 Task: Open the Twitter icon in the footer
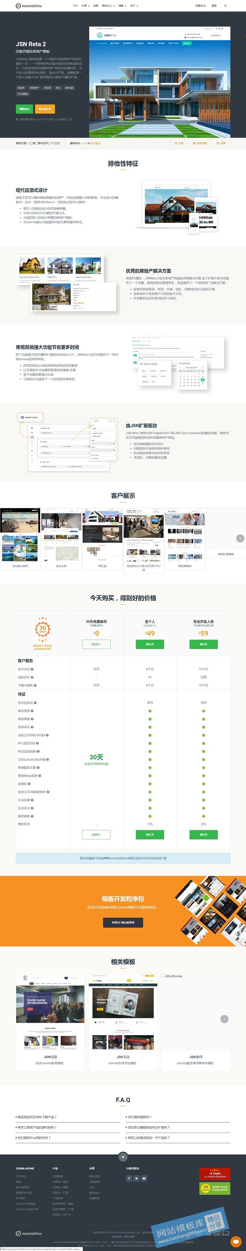click(x=137, y=1179)
